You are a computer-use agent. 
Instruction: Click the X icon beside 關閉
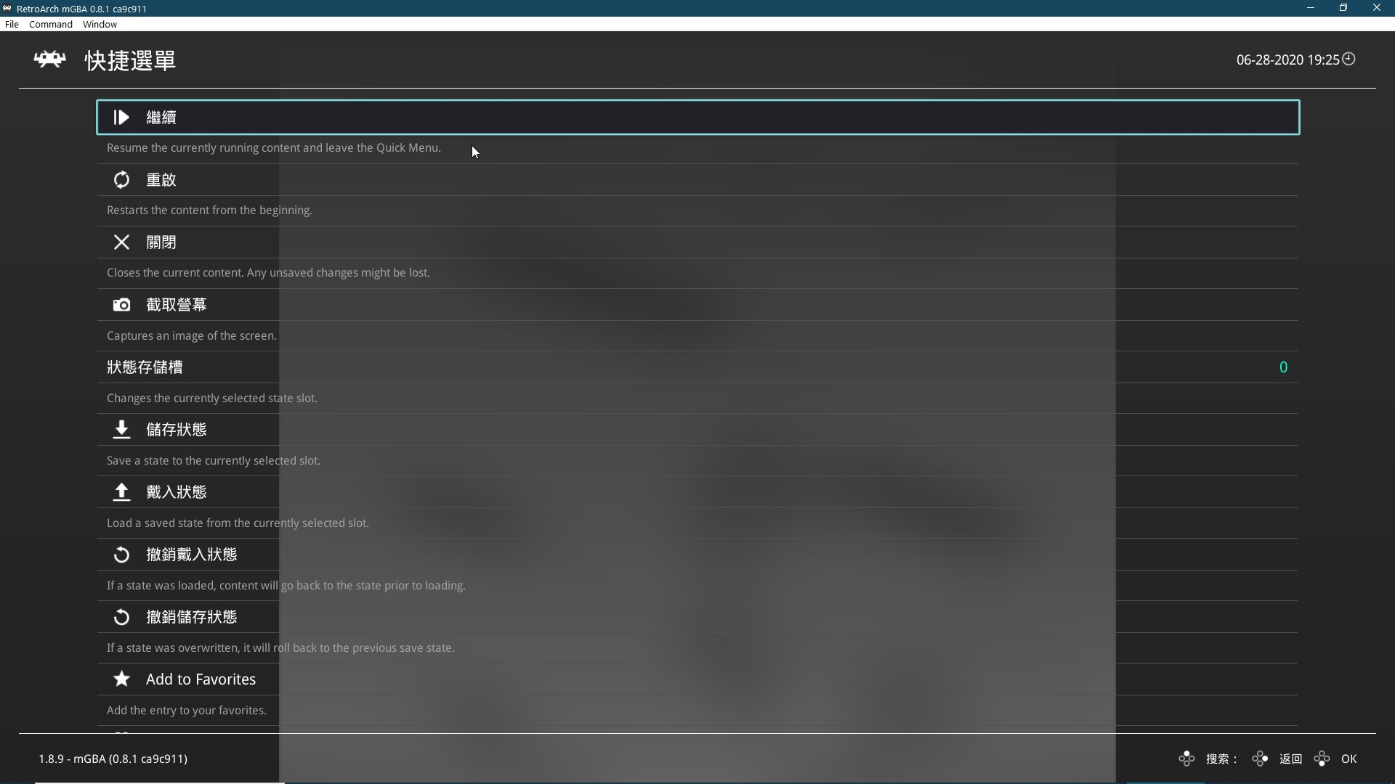tap(121, 242)
